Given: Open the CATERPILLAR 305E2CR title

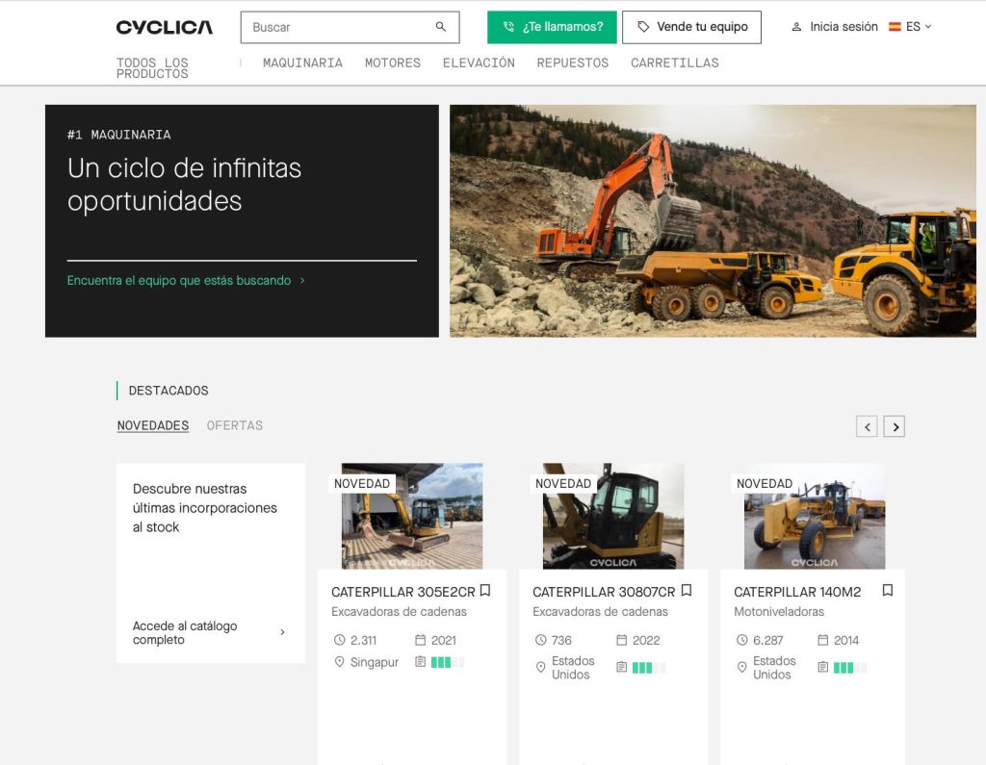Looking at the screenshot, I should [x=403, y=592].
